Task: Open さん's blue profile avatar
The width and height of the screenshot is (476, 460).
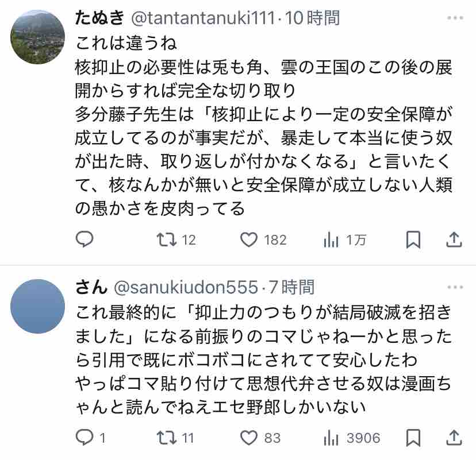Action: [x=38, y=307]
